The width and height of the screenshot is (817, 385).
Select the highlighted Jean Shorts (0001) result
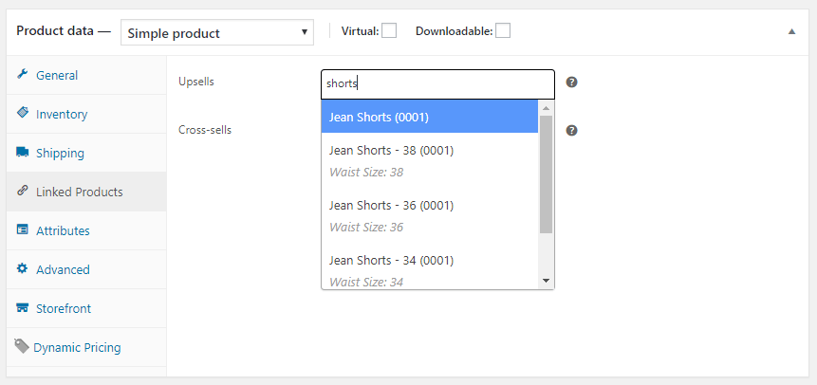coord(430,118)
